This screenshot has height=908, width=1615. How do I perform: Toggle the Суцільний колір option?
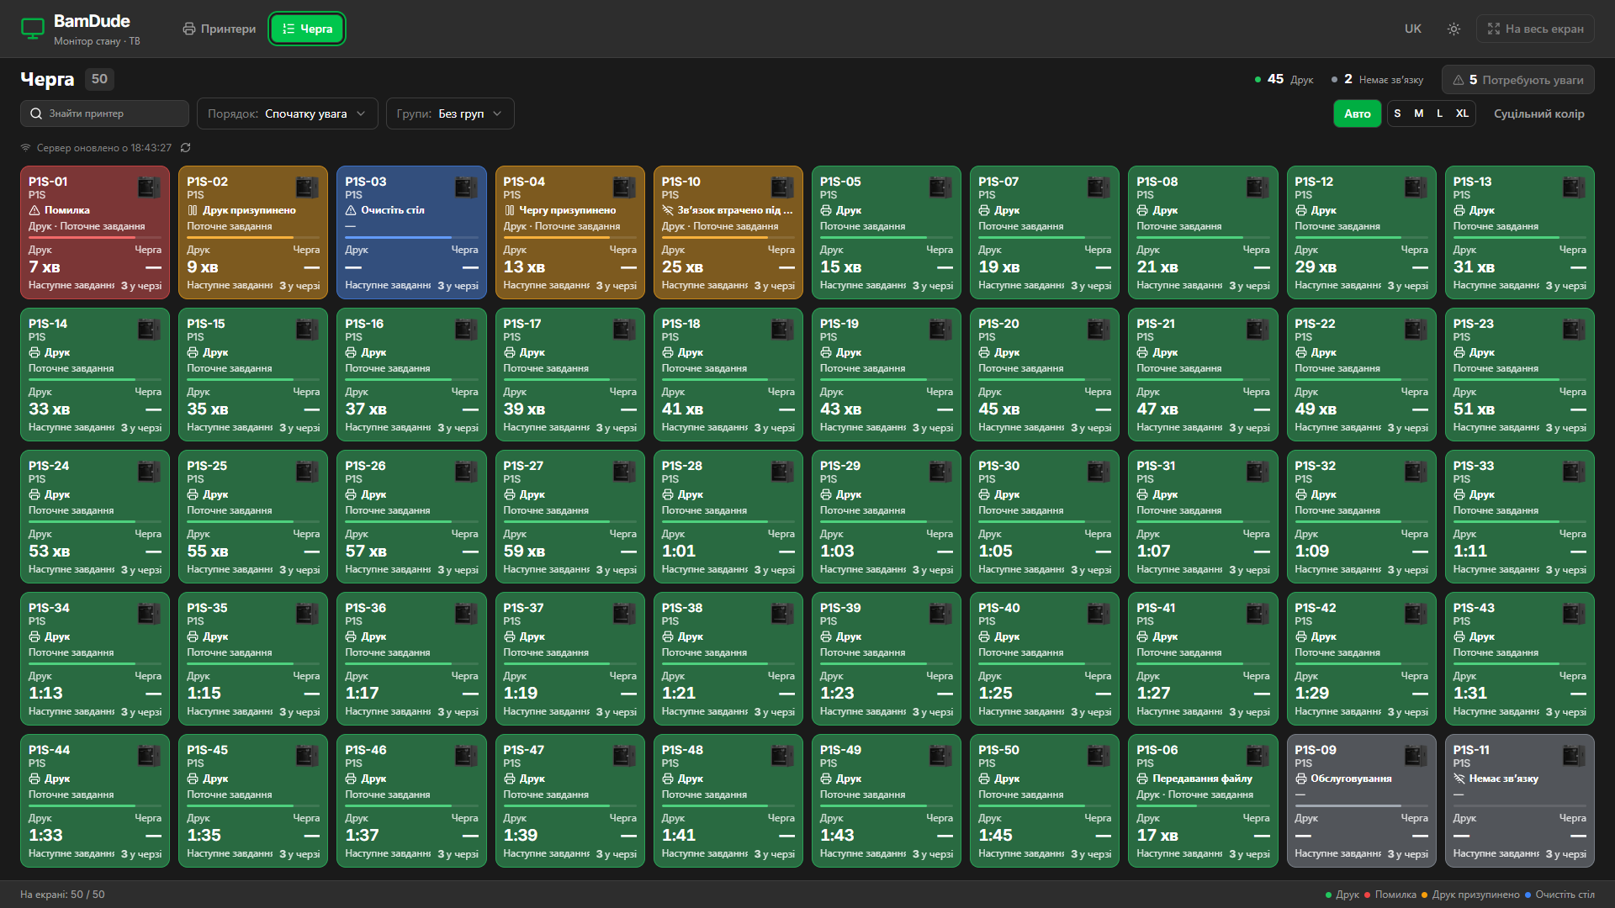(x=1538, y=113)
